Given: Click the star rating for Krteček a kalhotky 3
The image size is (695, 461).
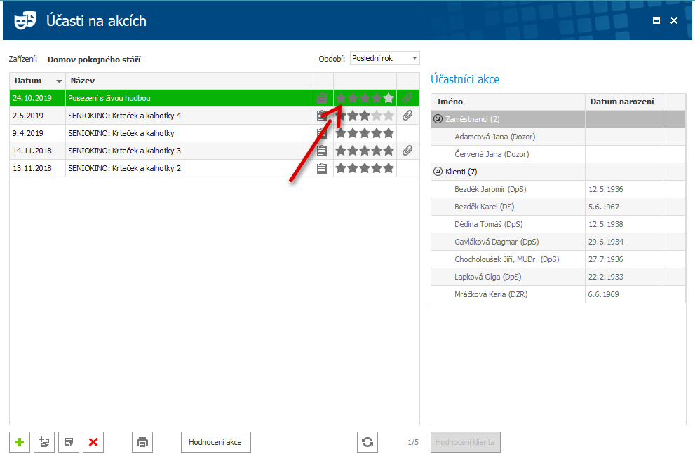Looking at the screenshot, I should (365, 151).
